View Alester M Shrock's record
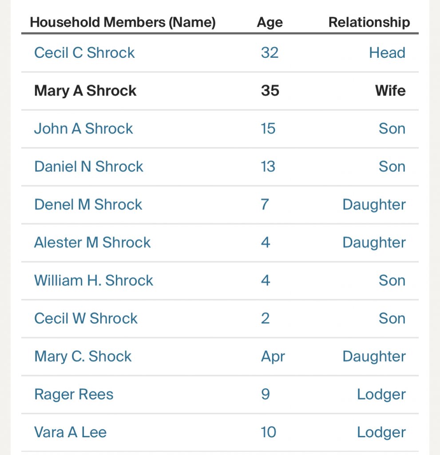Image resolution: width=440 pixels, height=455 pixels. (x=92, y=243)
